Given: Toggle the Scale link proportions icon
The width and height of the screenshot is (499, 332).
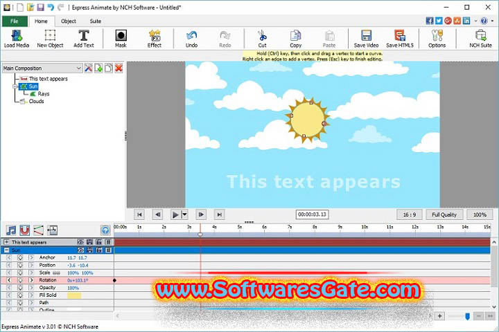Looking at the screenshot, I should [56, 273].
